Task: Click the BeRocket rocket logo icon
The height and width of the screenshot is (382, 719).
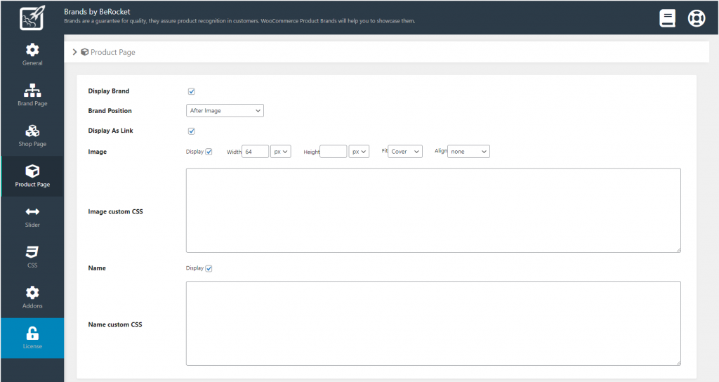Action: (32, 18)
